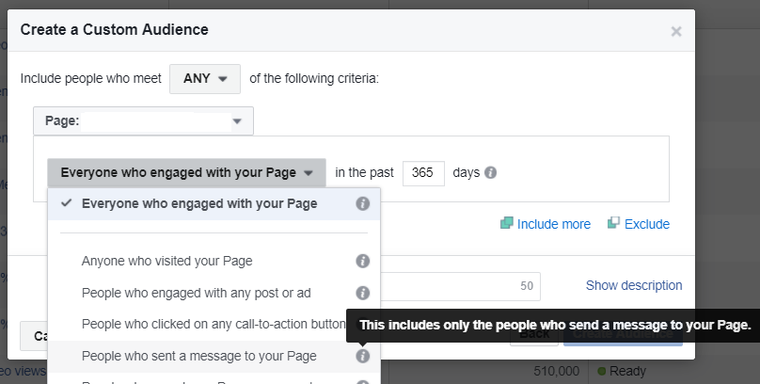Click the 365 days input field
Image resolution: width=760 pixels, height=384 pixels.
click(423, 173)
